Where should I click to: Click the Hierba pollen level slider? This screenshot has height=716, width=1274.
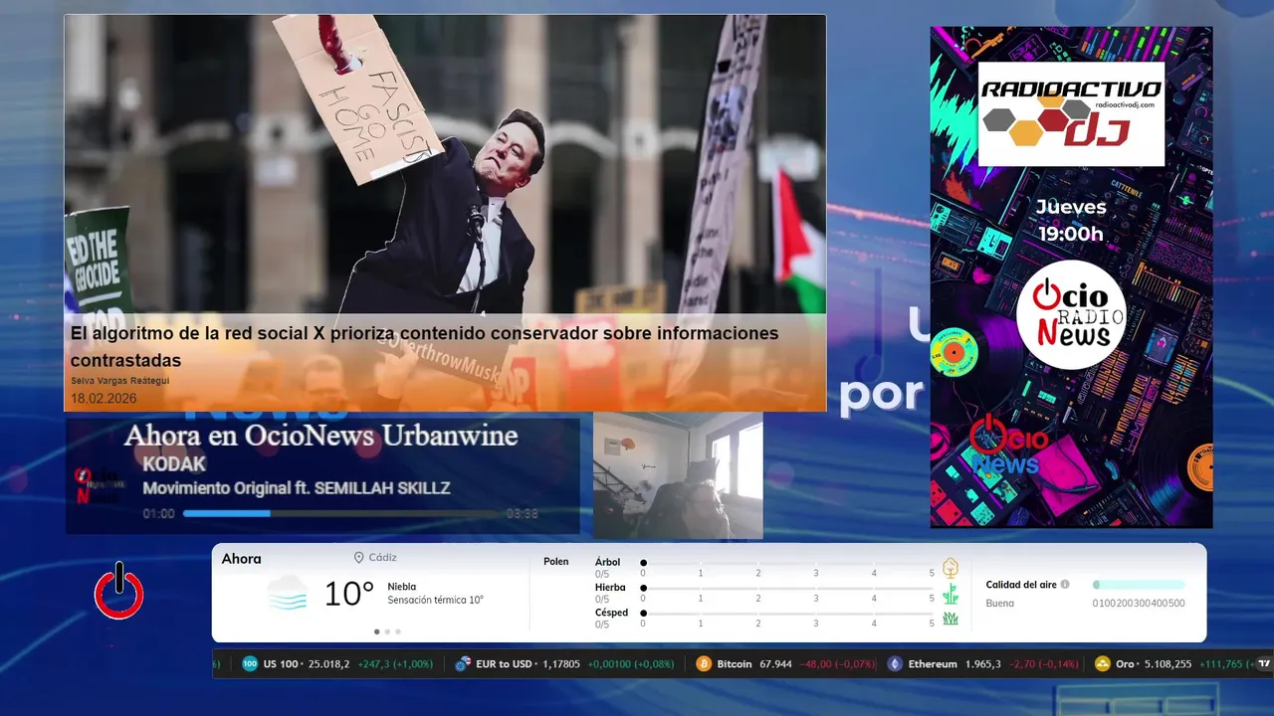coord(787,589)
